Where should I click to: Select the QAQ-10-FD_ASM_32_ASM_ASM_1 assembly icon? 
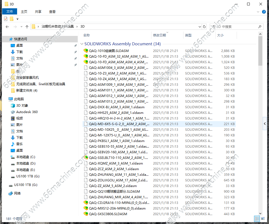coord(86,56)
